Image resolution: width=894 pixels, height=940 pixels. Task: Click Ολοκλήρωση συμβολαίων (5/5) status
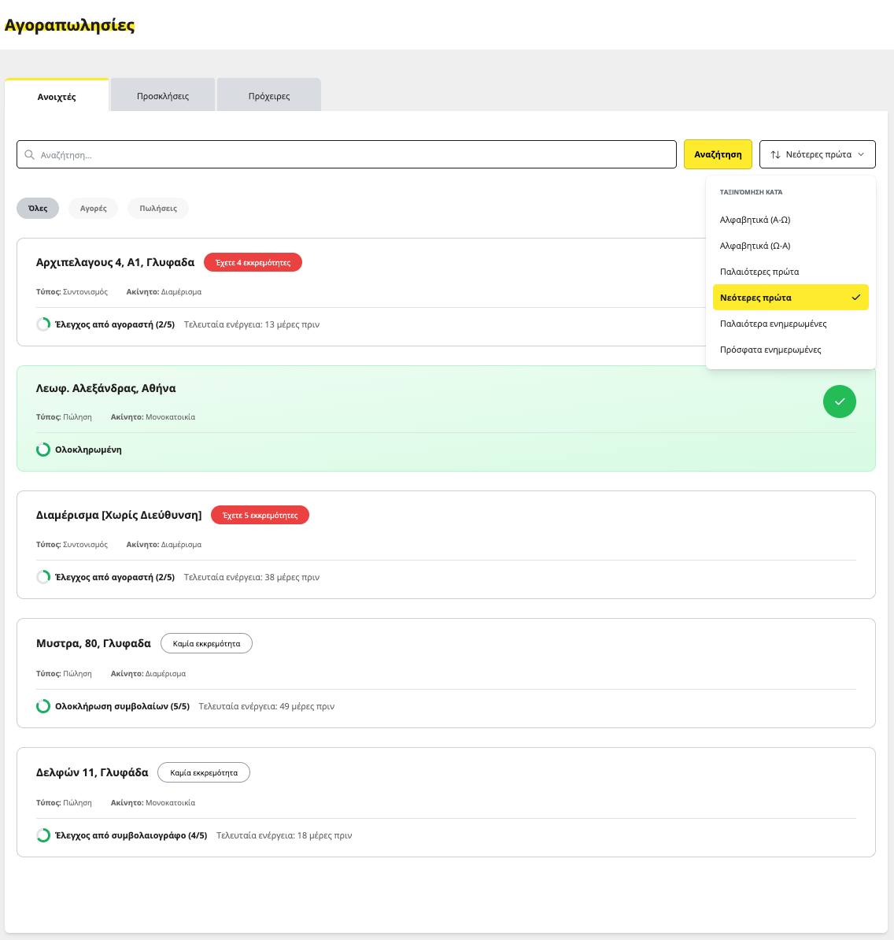[122, 706]
